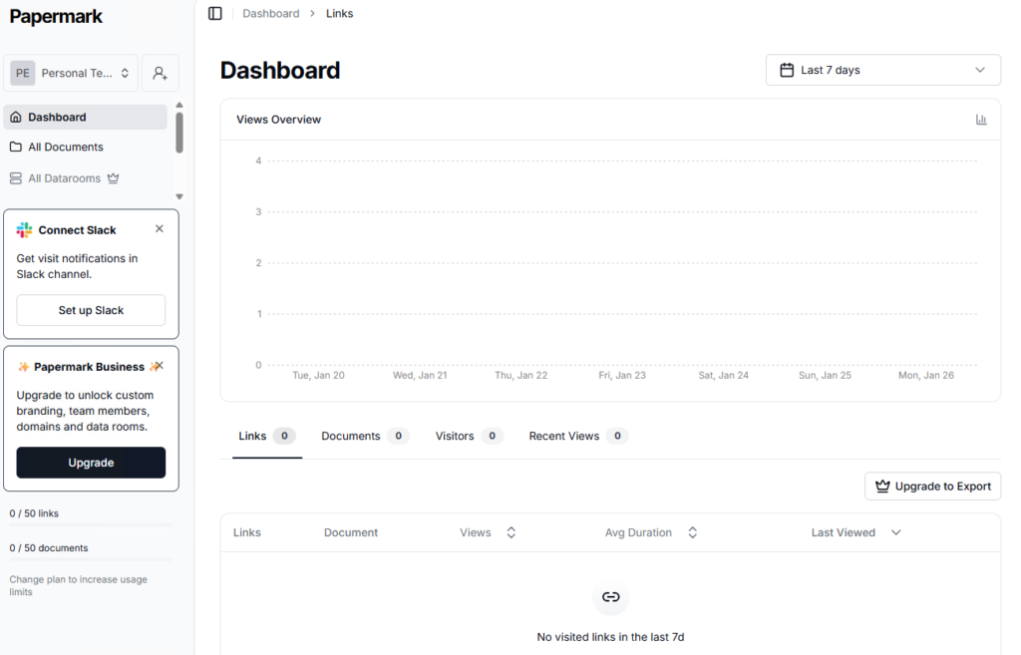Sort by Last Viewed column chevron

(x=895, y=532)
